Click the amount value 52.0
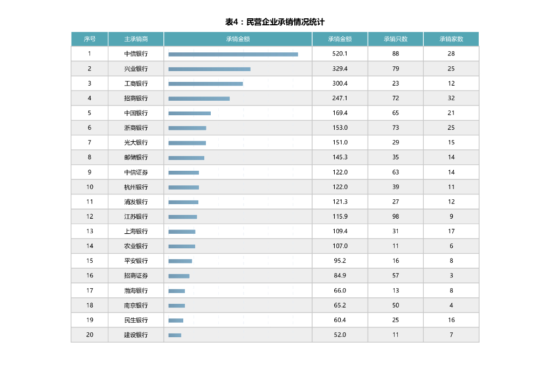The width and height of the screenshot is (552, 390). [x=340, y=335]
